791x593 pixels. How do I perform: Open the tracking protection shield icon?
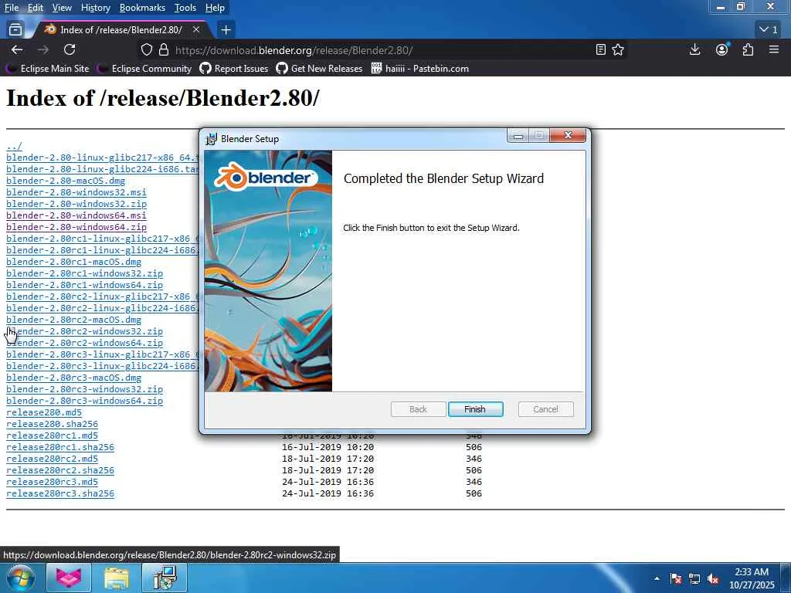146,49
